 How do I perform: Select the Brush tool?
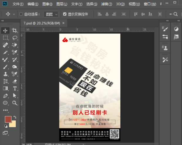(5, 67)
